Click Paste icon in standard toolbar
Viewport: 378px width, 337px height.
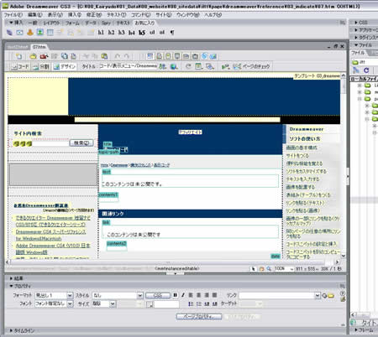click(x=104, y=56)
